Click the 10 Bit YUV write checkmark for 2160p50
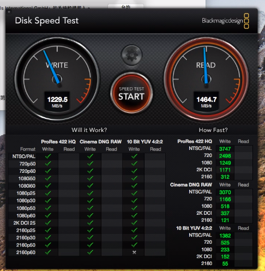The height and width of the screenshot is (271, 265). [134, 245]
